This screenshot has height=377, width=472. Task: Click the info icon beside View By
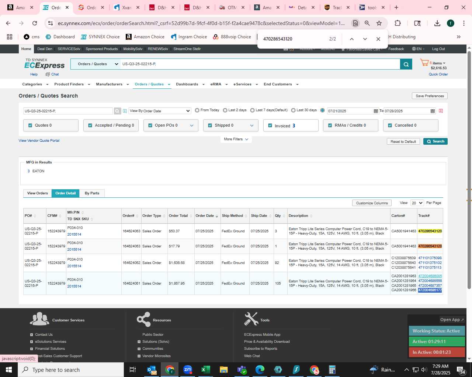pyautogui.click(x=125, y=111)
